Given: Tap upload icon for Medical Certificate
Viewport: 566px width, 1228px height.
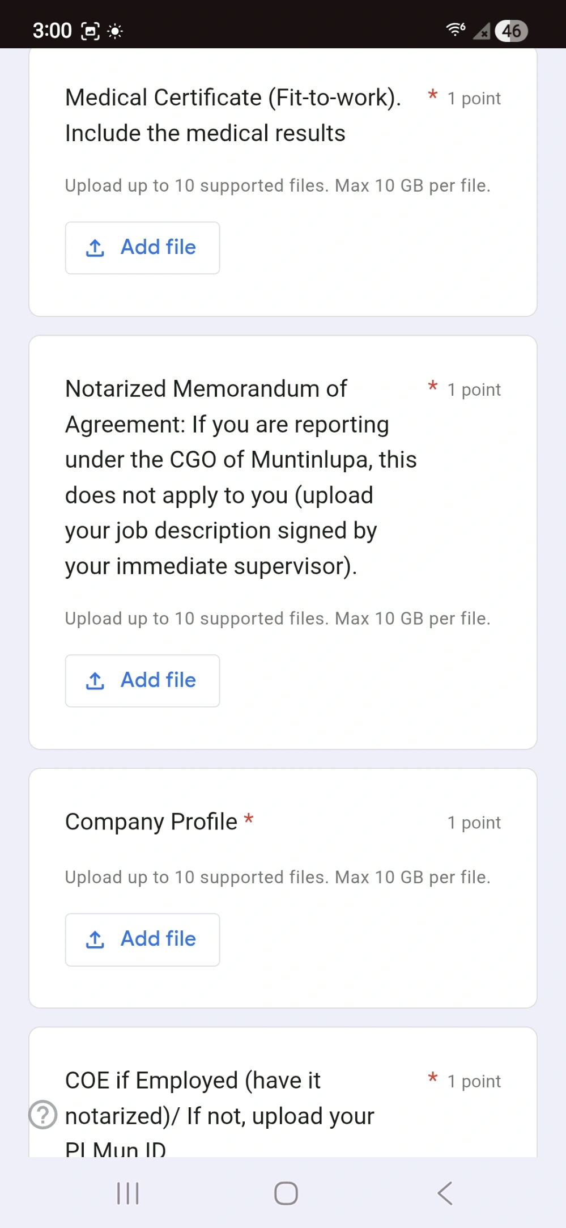Looking at the screenshot, I should click(95, 248).
